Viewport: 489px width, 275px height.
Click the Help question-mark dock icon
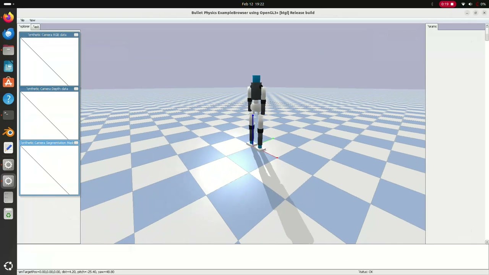coord(8,99)
